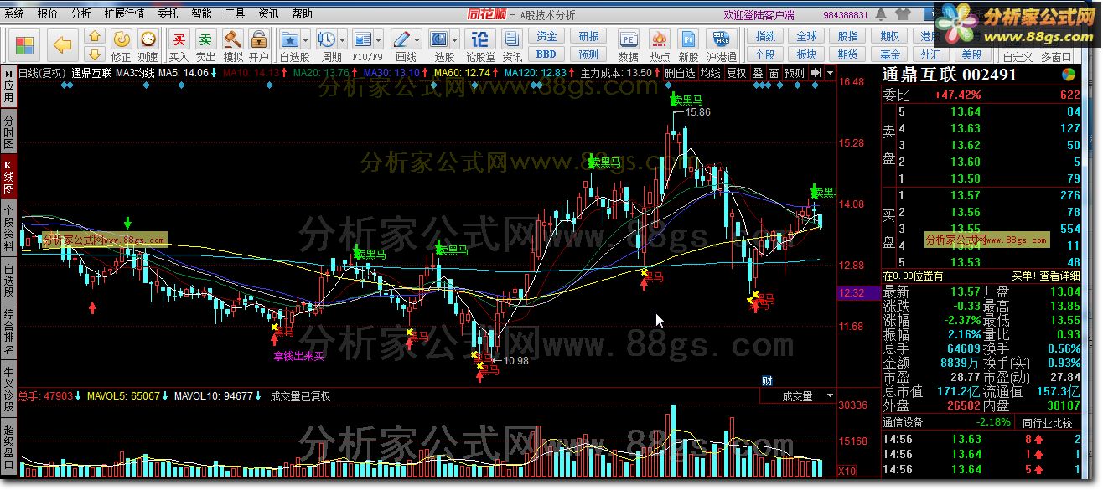Click the 全球 market button
Viewport: 1103px width, 490px height.
pyautogui.click(x=806, y=37)
